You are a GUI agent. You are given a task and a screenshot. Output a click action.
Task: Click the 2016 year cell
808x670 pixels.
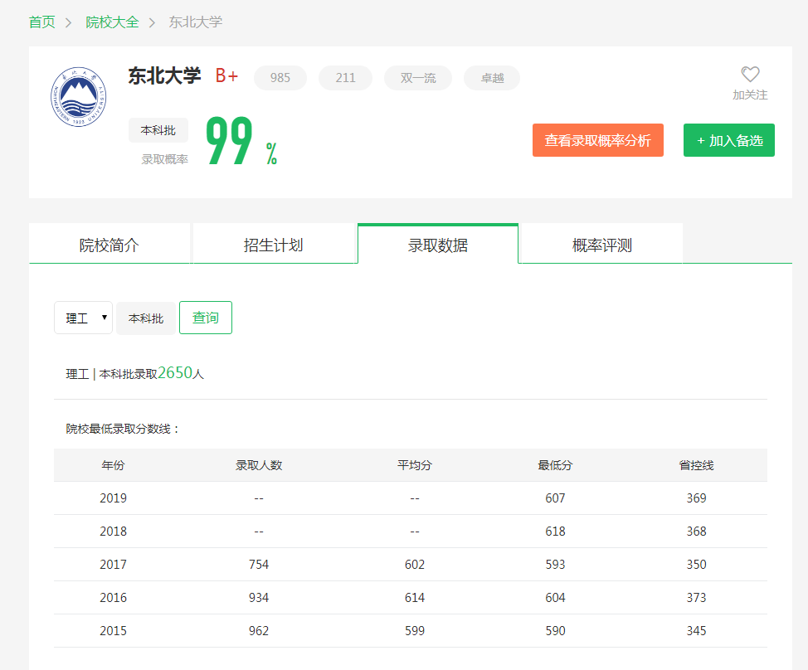click(113, 597)
